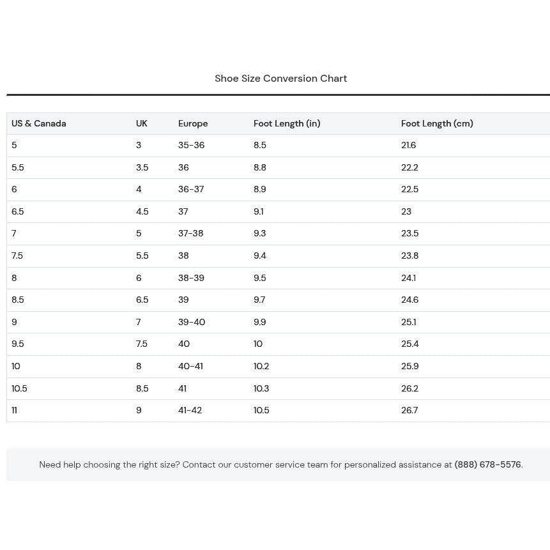Click the customer service phone number (888) 678-5576
This screenshot has height=550, width=550.
pos(487,464)
